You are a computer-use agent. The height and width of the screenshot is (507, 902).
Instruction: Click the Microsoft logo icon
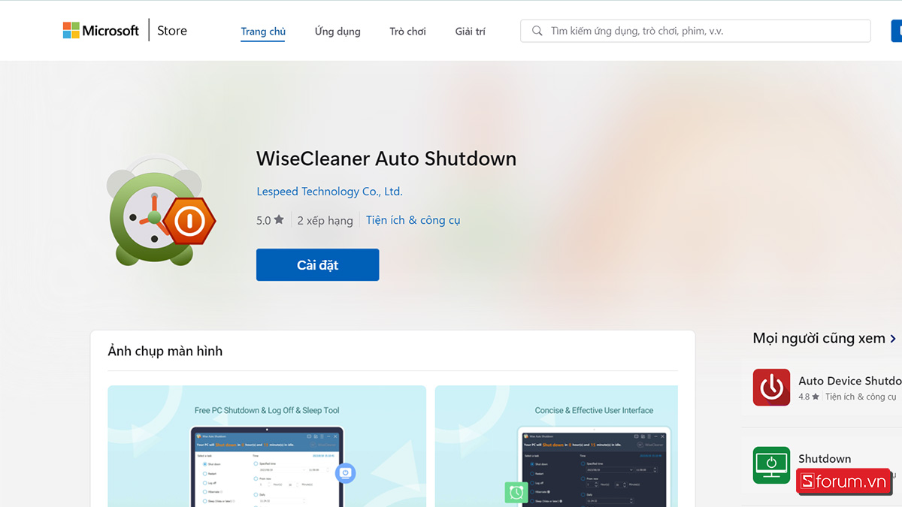pyautogui.click(x=71, y=31)
